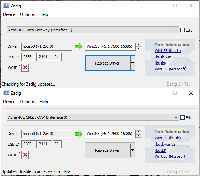Click 'Checking for Zadig updates...' status text
The height and width of the screenshot is (177, 201).
tap(28, 84)
